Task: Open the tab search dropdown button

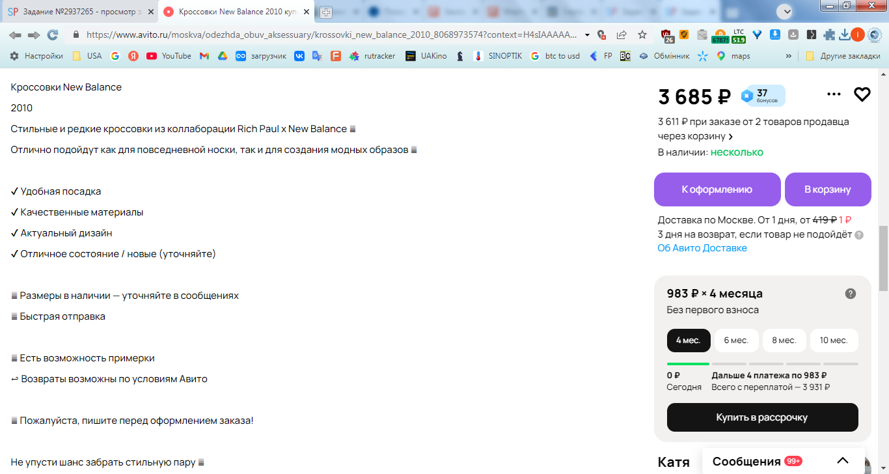Action: (x=786, y=11)
